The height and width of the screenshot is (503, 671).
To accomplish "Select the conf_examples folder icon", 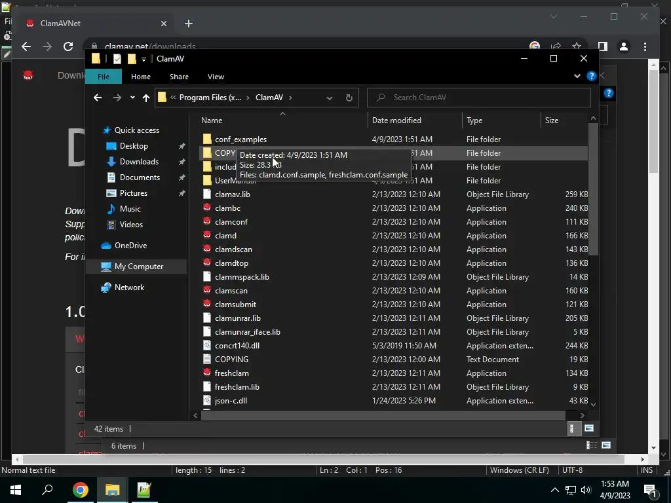I will (x=207, y=139).
